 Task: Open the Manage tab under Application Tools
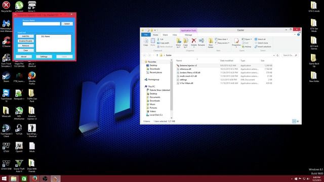point(188,35)
